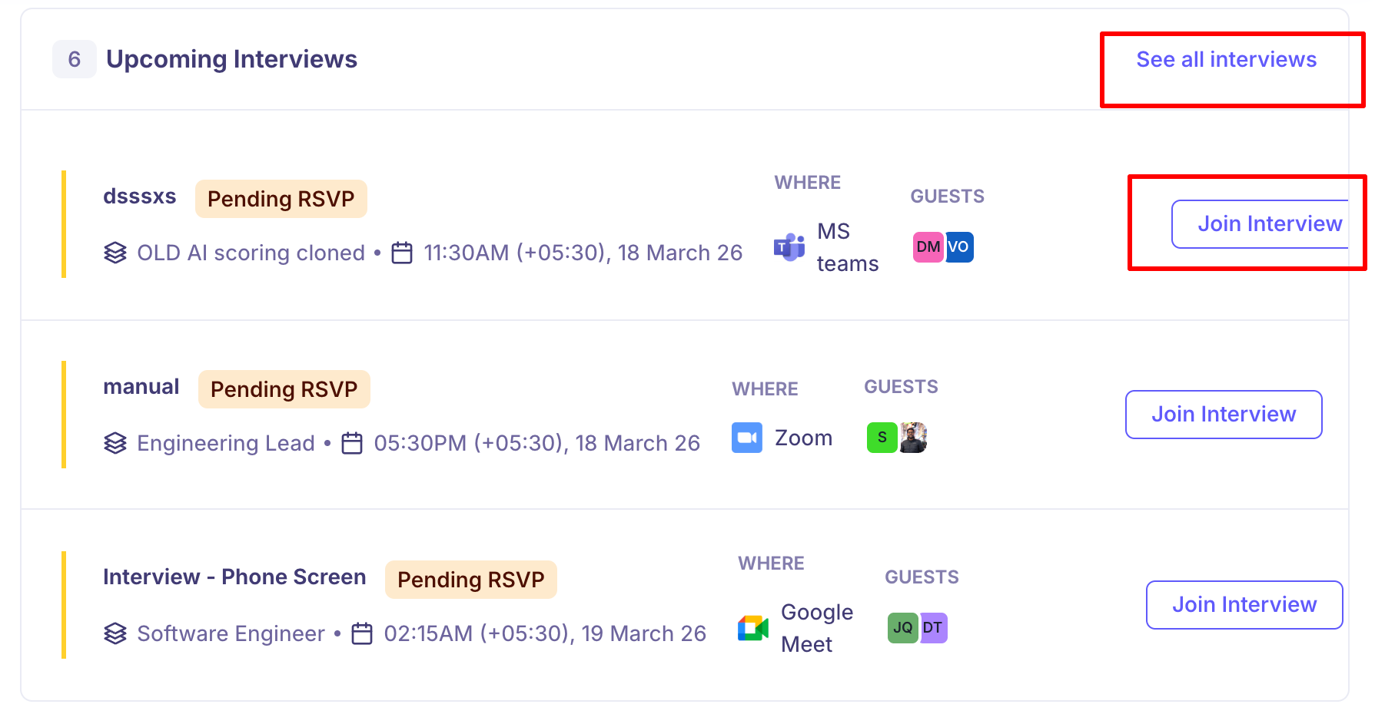1385x714 pixels.
Task: Open the See all interviews link
Action: tap(1226, 60)
